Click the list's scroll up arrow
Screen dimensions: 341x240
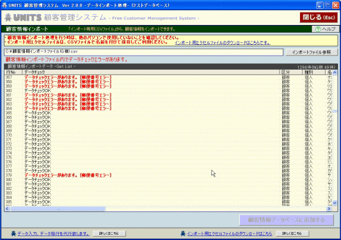[335, 72]
